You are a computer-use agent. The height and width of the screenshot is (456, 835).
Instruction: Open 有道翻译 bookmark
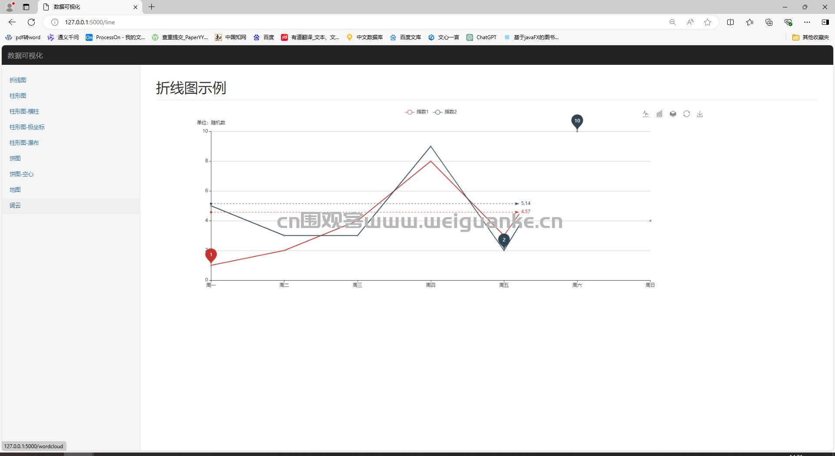[x=311, y=37]
